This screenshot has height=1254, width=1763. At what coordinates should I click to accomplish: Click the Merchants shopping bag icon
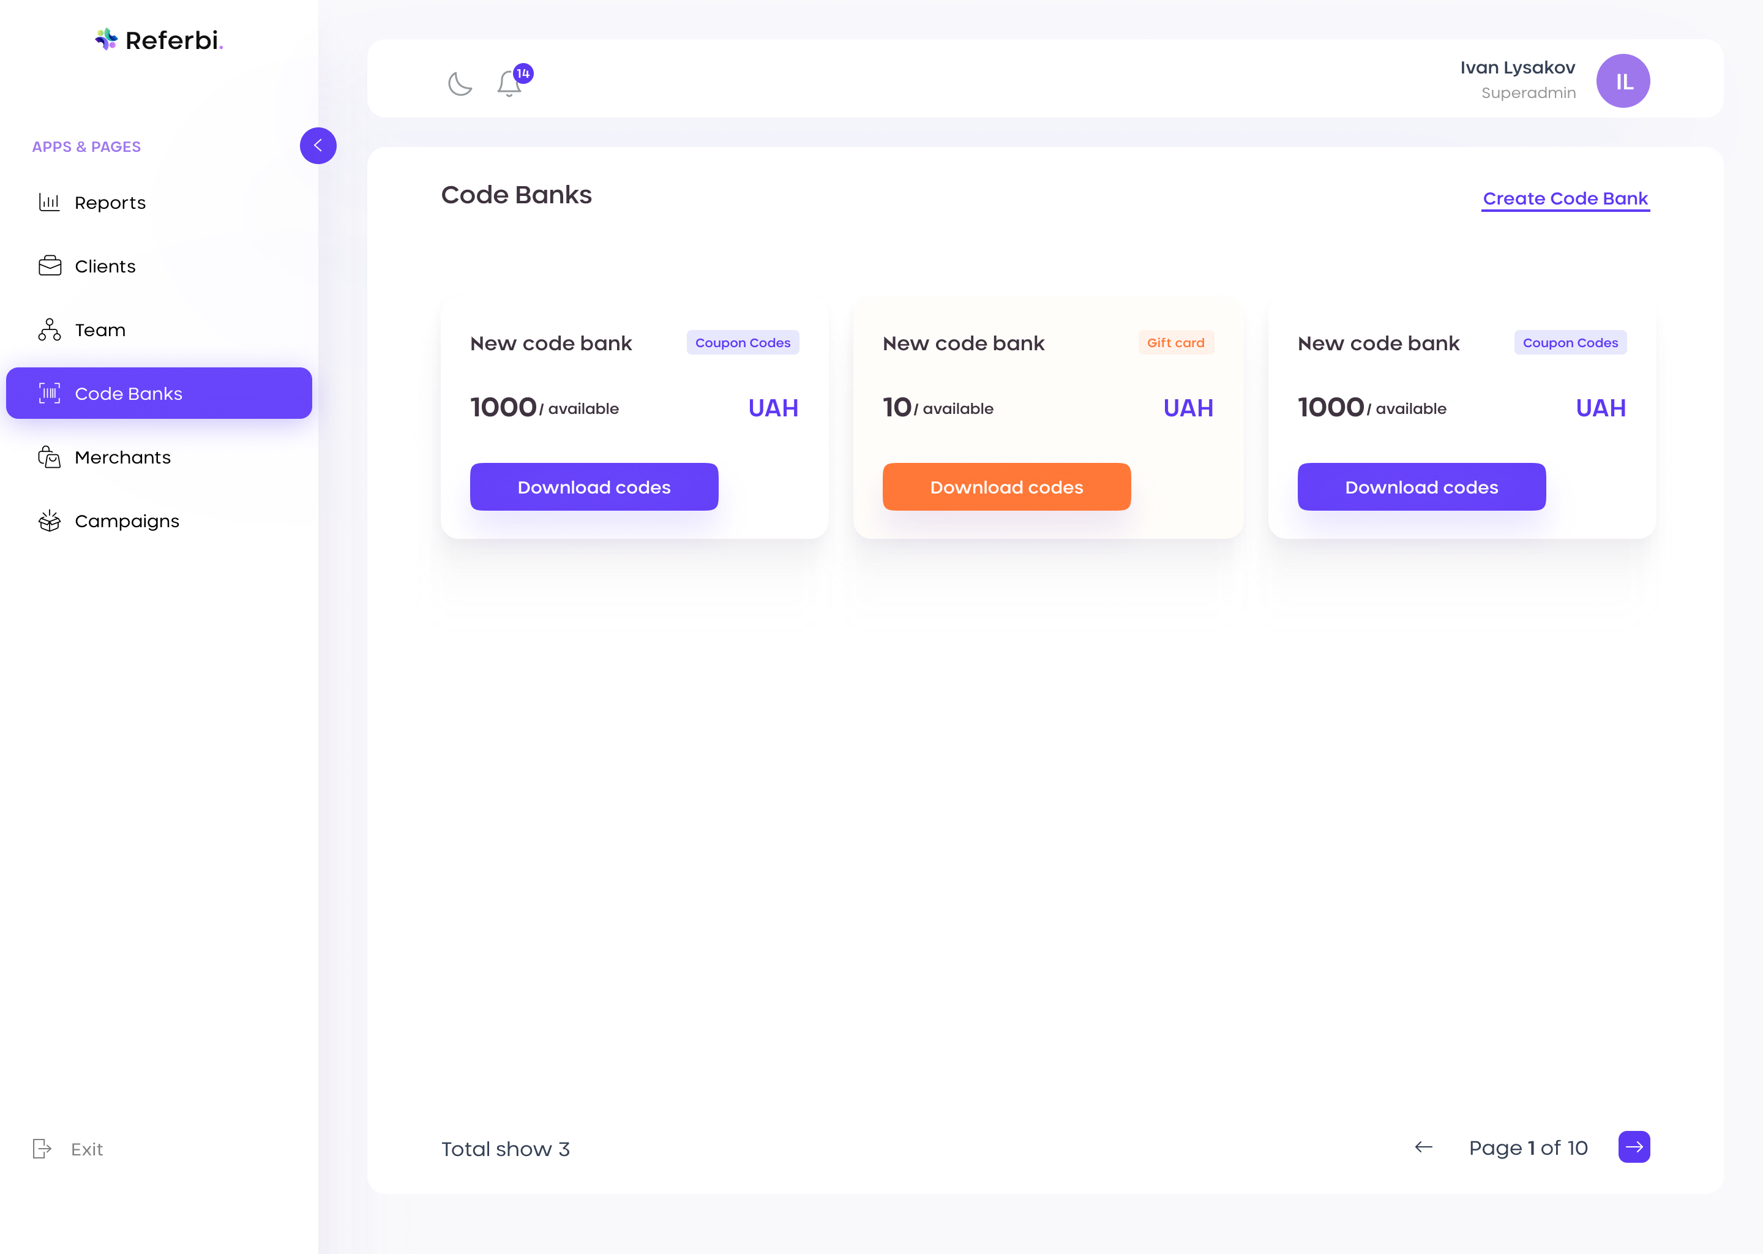click(50, 457)
